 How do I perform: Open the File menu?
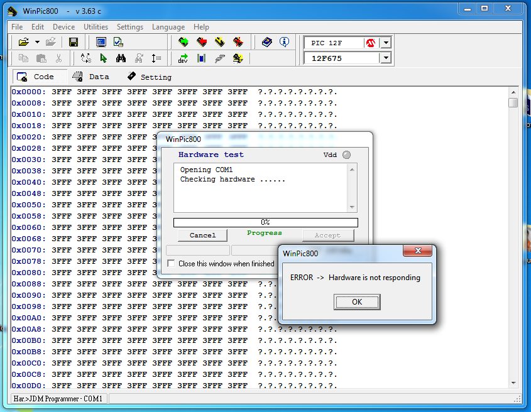tap(17, 27)
